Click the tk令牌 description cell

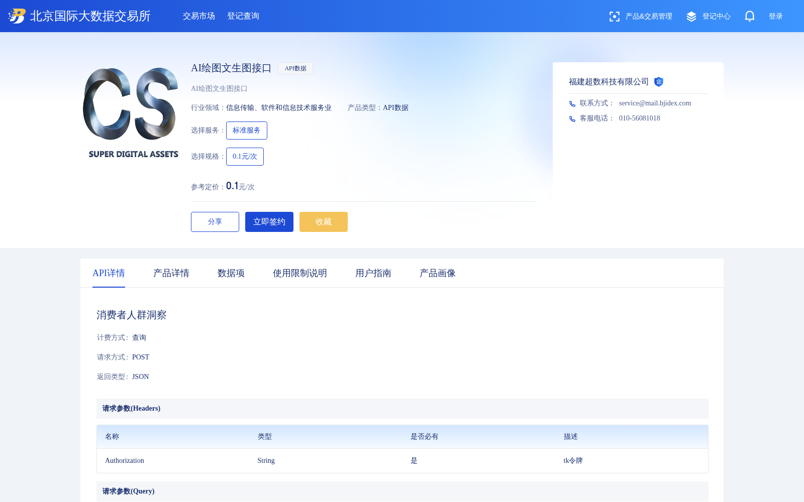pos(573,461)
